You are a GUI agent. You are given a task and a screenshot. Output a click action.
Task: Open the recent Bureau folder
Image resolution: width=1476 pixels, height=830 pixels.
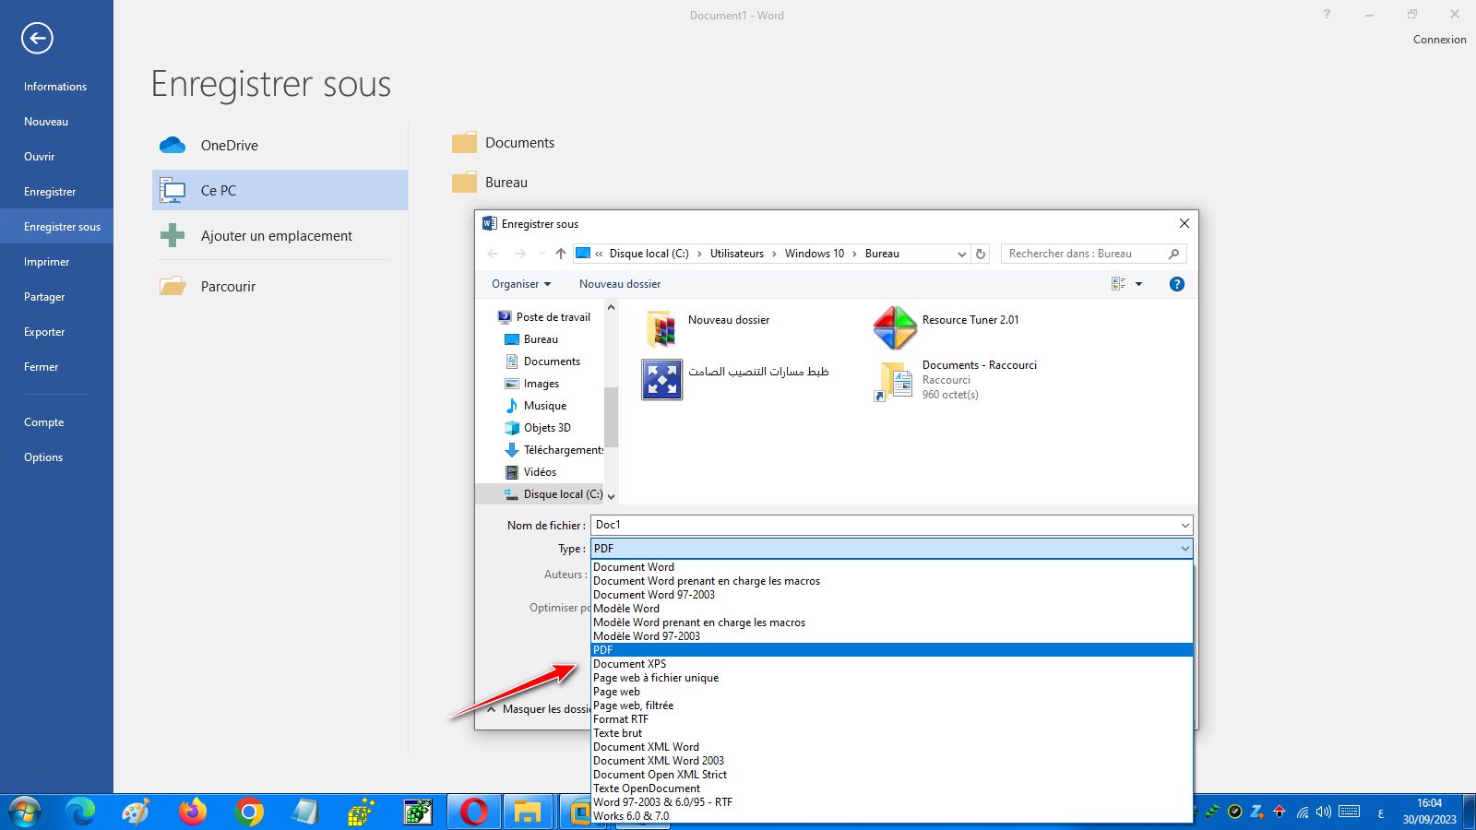pos(490,182)
